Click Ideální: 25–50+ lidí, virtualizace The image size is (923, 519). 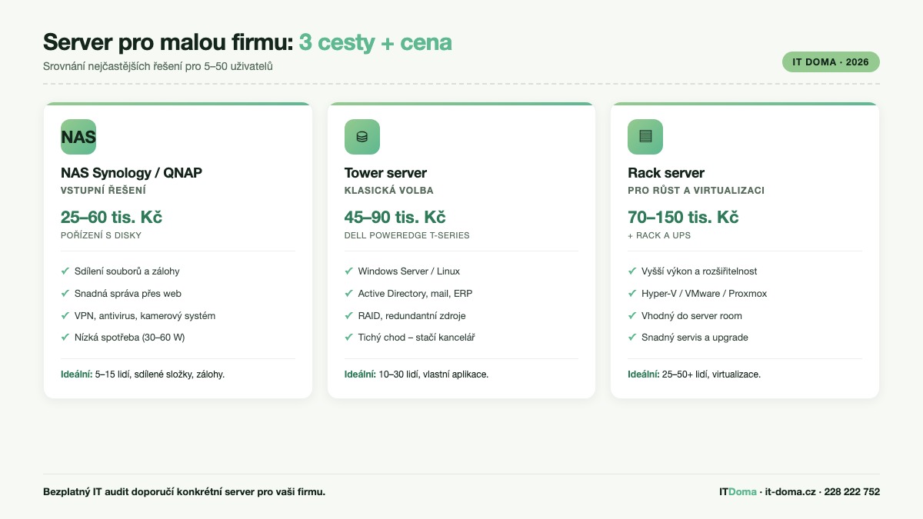click(694, 374)
